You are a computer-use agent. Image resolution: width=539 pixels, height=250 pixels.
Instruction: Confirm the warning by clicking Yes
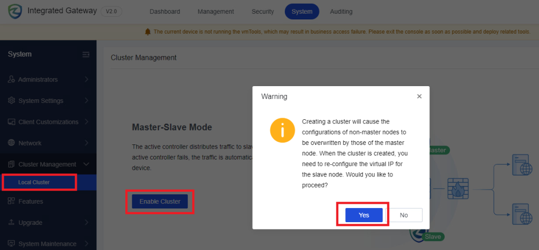pos(364,215)
